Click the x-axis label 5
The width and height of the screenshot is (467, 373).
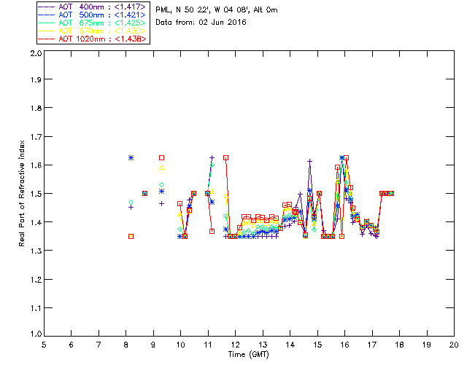[x=44, y=345]
